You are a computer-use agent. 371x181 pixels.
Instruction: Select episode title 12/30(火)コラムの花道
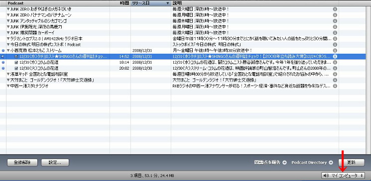[39, 69]
